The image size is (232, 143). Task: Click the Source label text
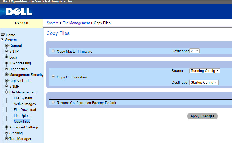click(177, 71)
